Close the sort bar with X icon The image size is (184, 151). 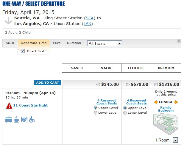(179, 41)
